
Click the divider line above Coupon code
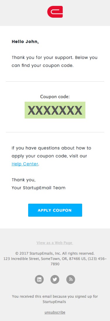coord(55,81)
